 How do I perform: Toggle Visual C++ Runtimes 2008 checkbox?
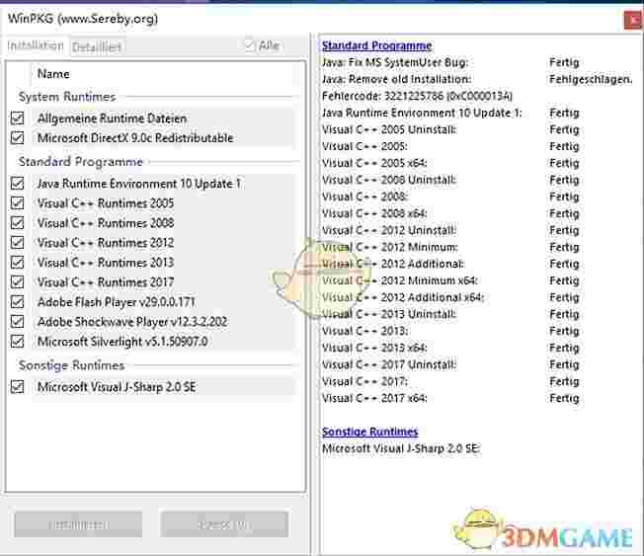(x=17, y=222)
